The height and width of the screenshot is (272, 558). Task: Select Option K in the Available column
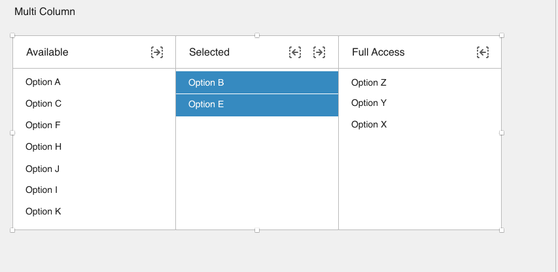(x=94, y=212)
